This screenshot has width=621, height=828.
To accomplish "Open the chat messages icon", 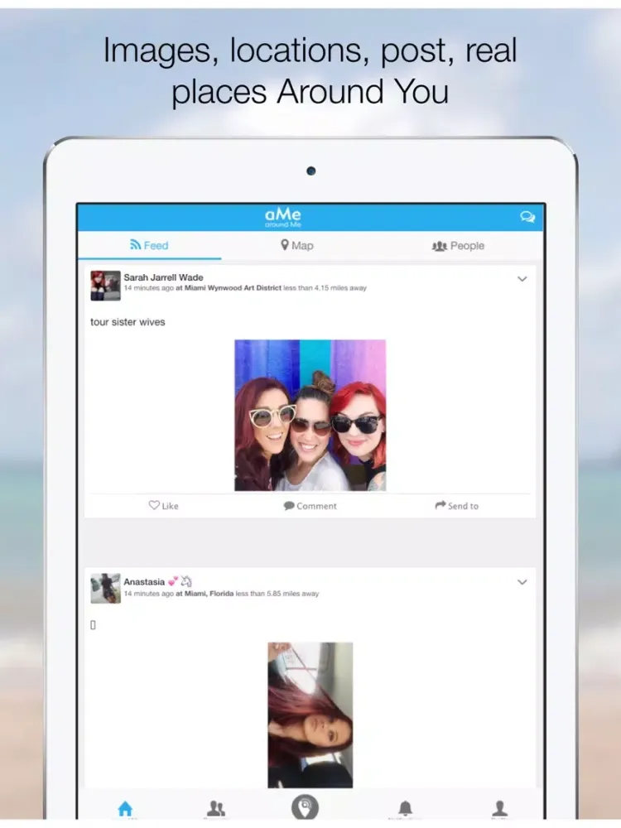I will click(527, 216).
